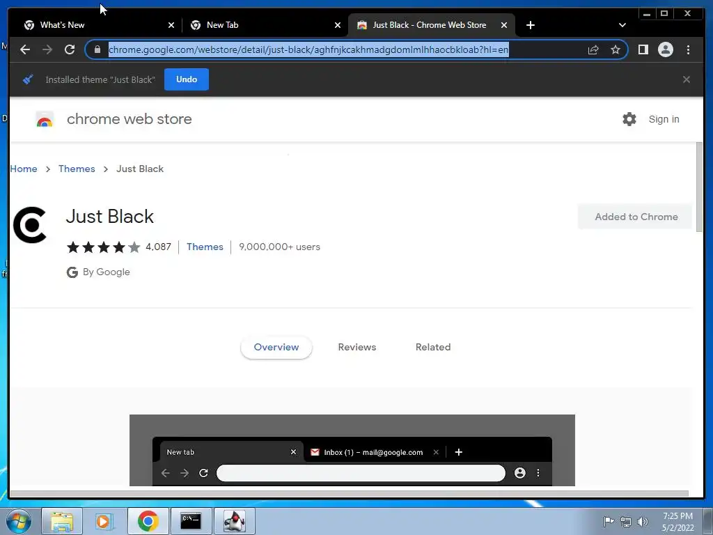Screen dimensions: 713x535
Task: Click the Chrome taskbar icon
Action: pyautogui.click(x=148, y=521)
